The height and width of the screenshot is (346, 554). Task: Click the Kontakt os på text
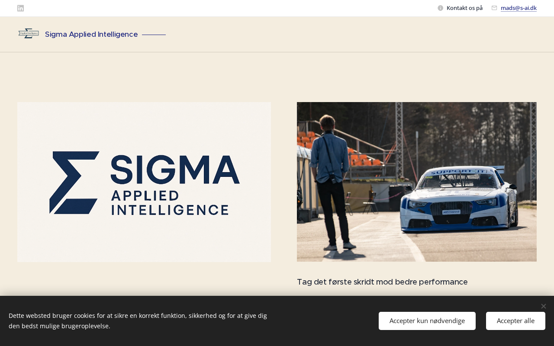pos(464,8)
